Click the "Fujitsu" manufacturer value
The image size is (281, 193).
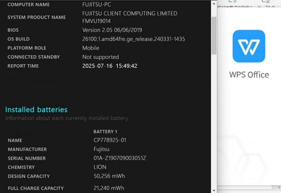click(x=101, y=149)
